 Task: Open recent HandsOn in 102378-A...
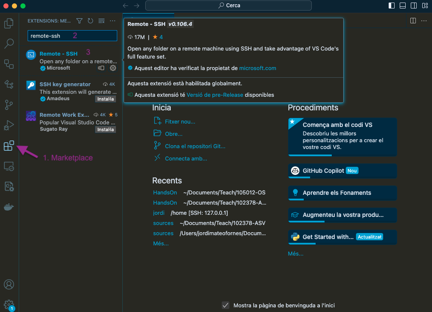[x=165, y=202]
